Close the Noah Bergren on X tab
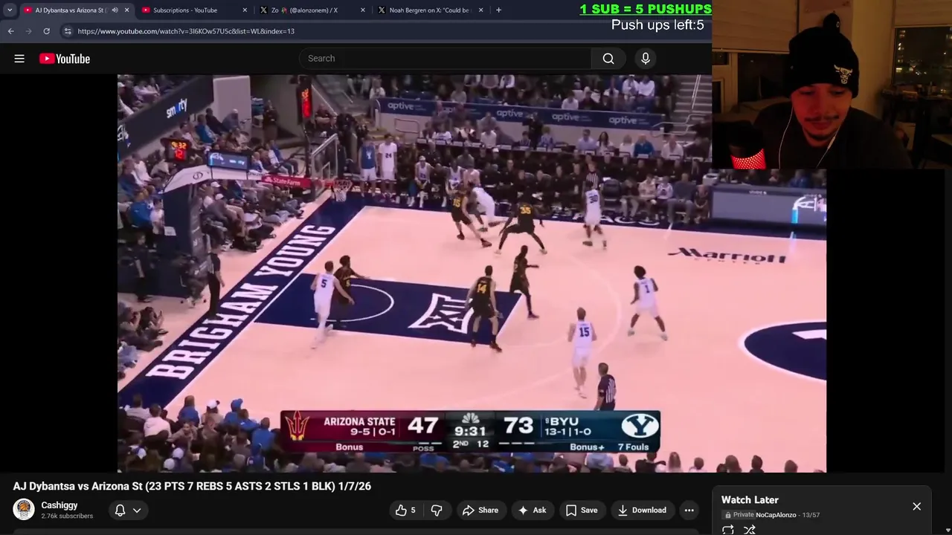Viewport: 952px width, 535px height. (x=481, y=10)
